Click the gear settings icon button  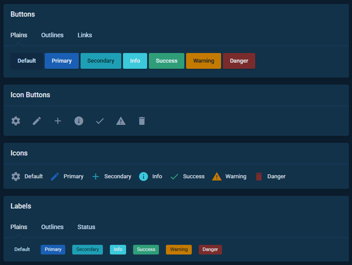(16, 121)
